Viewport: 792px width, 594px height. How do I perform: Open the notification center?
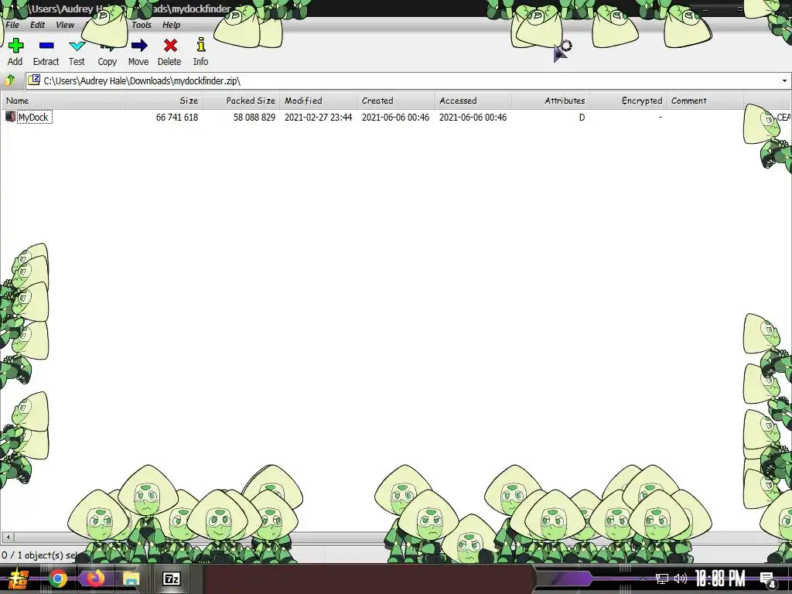[768, 579]
